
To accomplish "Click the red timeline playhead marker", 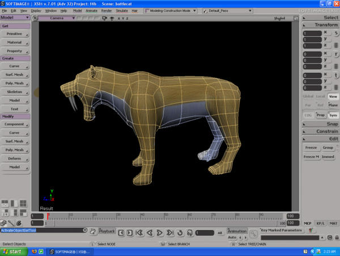I will [x=48, y=216].
